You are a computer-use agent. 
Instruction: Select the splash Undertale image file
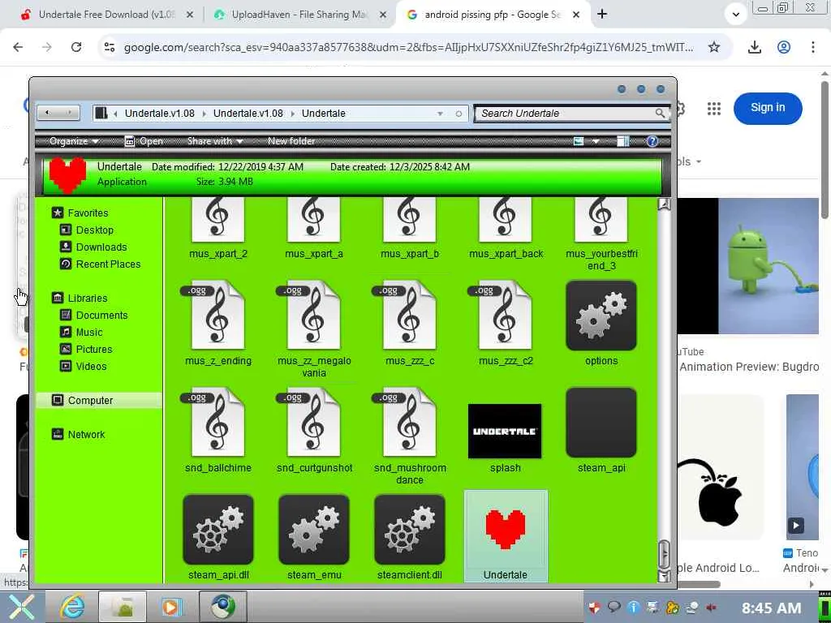pos(505,437)
